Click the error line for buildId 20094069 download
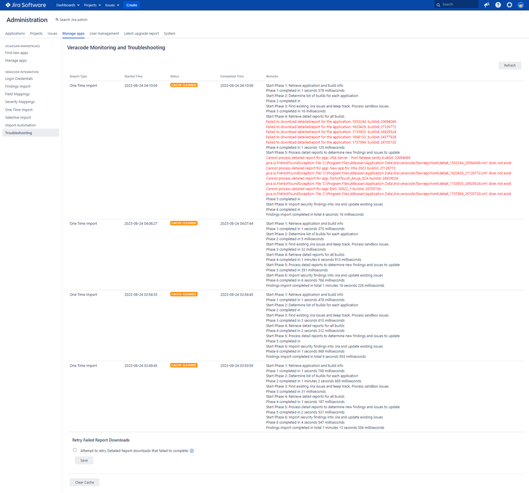 click(331, 122)
